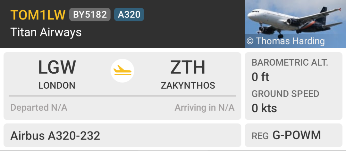Click the Departed N/A text
346x151 pixels.
pos(39,107)
